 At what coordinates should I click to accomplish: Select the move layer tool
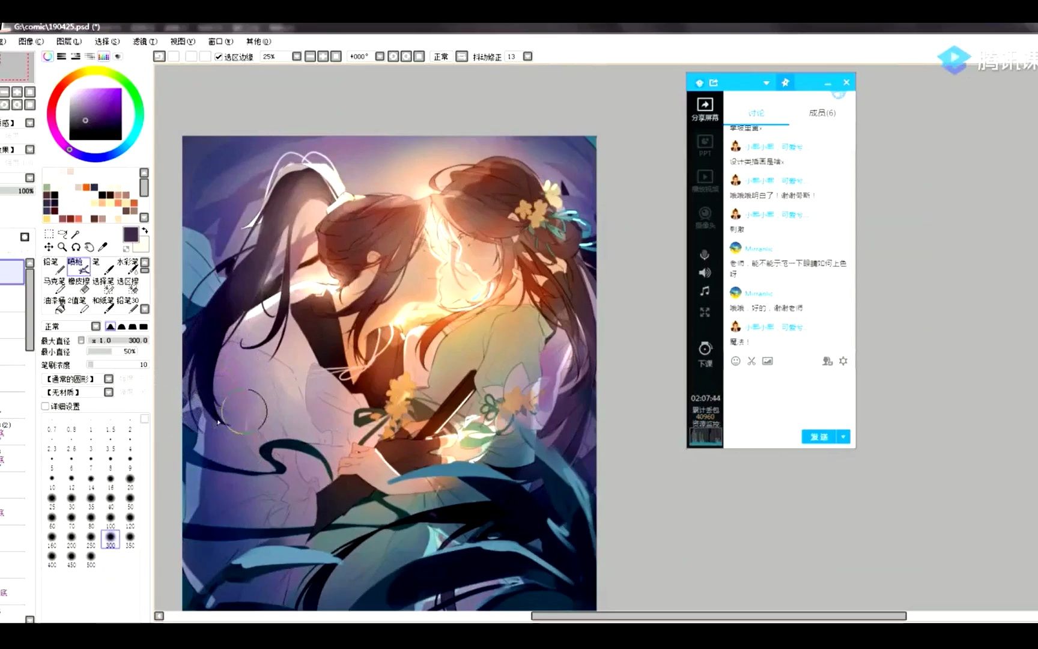coord(49,247)
